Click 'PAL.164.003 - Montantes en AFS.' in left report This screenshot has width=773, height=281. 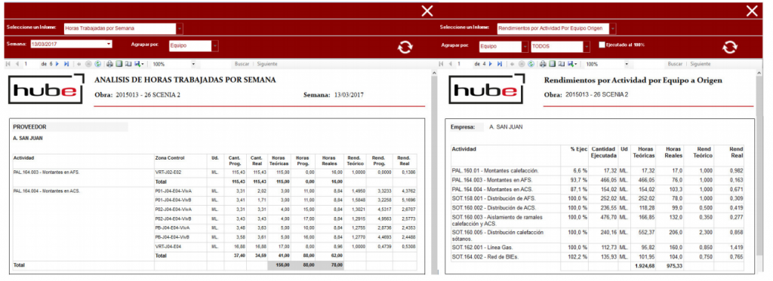coord(46,173)
